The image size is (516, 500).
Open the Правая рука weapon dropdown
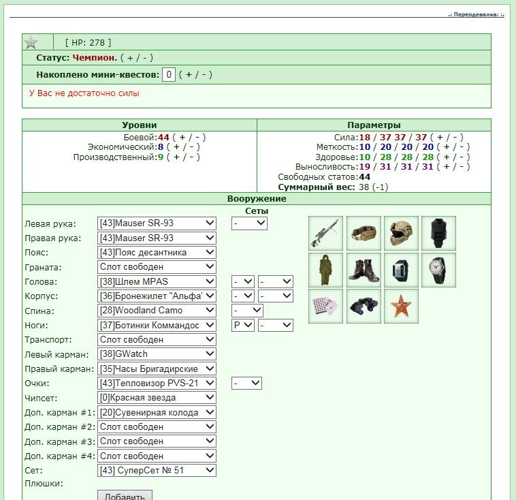(x=157, y=238)
